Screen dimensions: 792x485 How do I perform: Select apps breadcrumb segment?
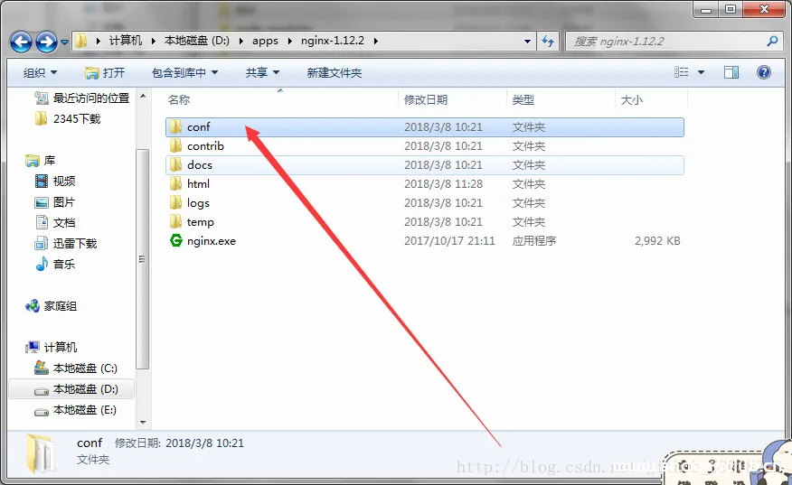click(x=265, y=41)
